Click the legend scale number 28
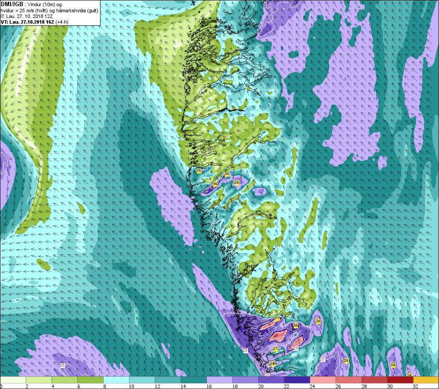The width and height of the screenshot is (439, 389). coord(364,386)
